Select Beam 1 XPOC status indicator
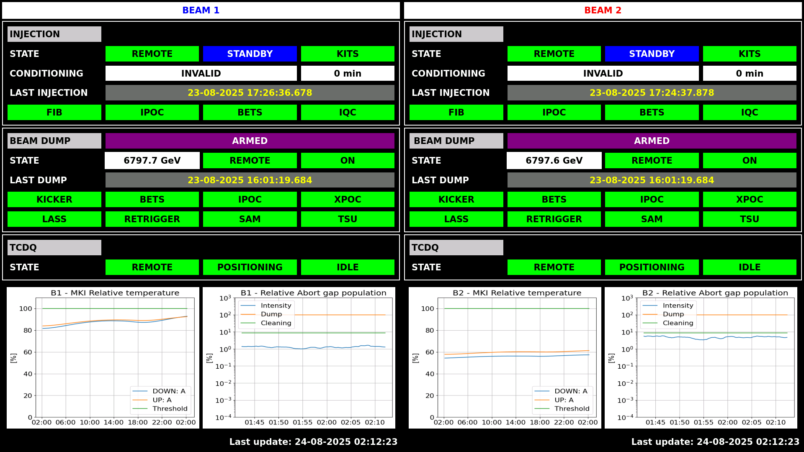804x452 pixels. coord(347,199)
